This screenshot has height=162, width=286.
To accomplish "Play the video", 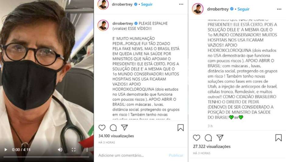I will 6,150.
